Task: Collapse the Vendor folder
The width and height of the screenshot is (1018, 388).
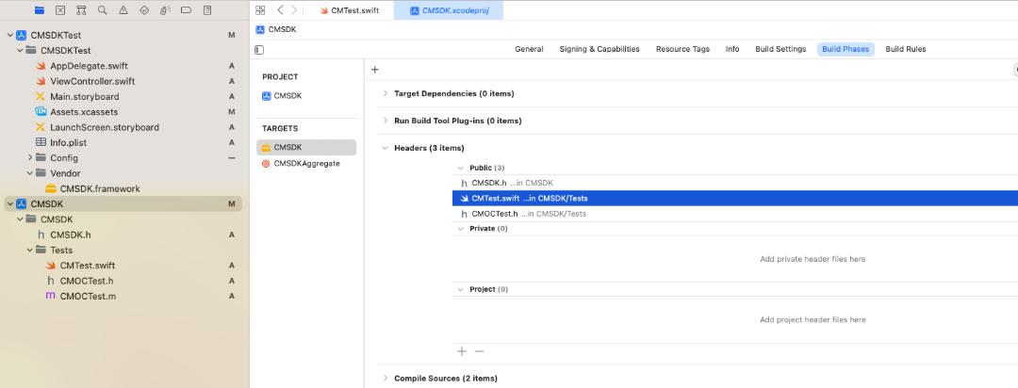Action: coord(30,173)
